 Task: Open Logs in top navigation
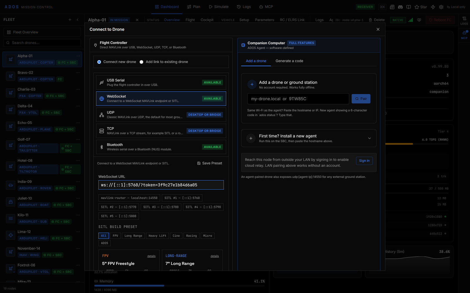(244, 7)
